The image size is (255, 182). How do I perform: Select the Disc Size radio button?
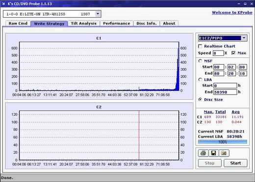[200, 100]
